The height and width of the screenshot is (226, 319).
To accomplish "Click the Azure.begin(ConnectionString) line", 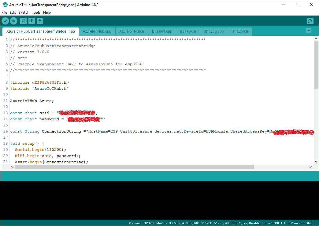I will click(x=51, y=162).
